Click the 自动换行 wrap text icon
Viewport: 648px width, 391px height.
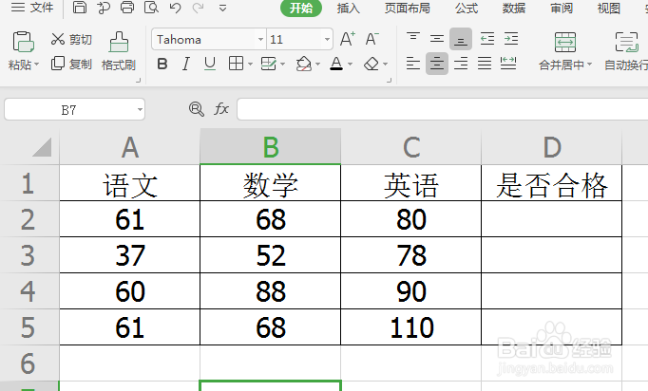coord(627,42)
